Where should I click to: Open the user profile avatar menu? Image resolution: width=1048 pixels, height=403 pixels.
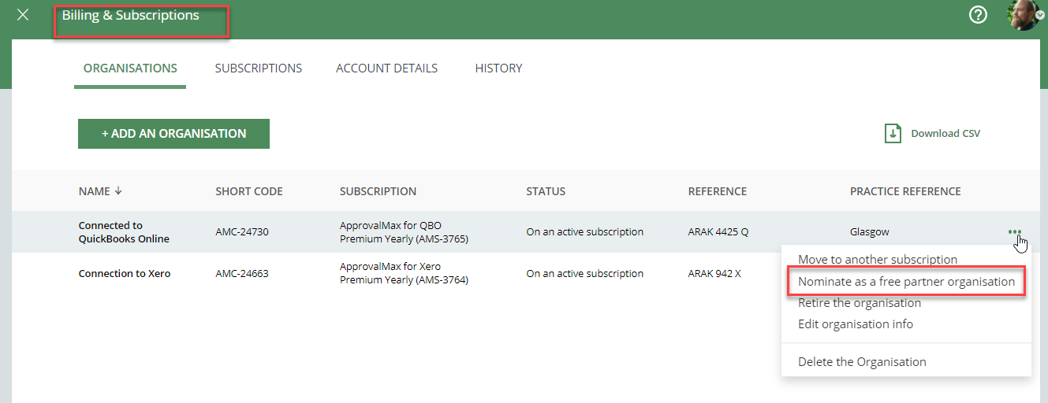coord(1022,15)
